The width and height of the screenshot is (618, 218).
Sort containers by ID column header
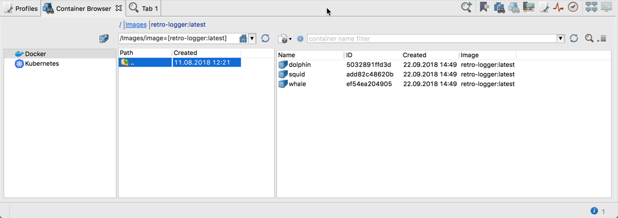373,55
